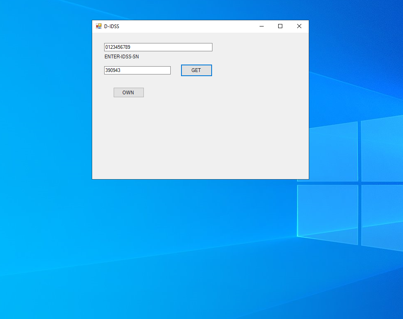Focus the field containing 0123456789
This screenshot has height=319, width=403.
pyautogui.click(x=158, y=47)
